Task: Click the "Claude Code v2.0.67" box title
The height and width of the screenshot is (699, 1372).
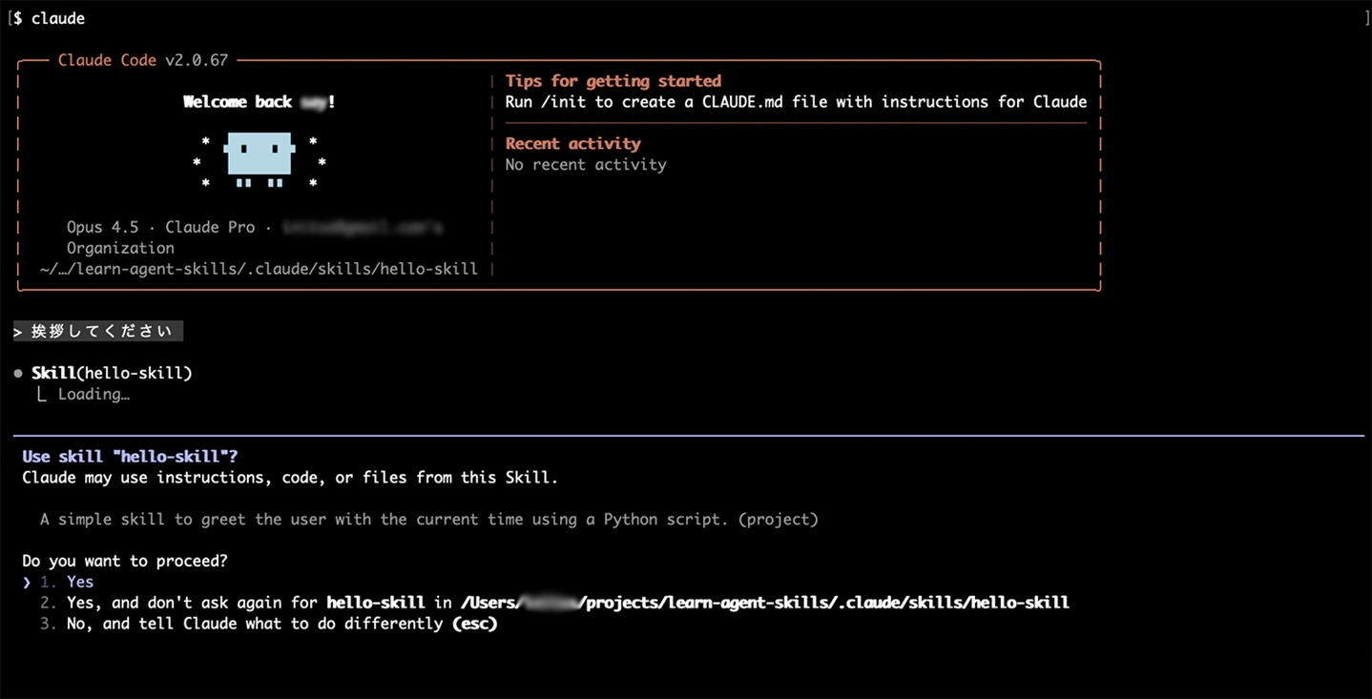Action: pyautogui.click(x=143, y=60)
